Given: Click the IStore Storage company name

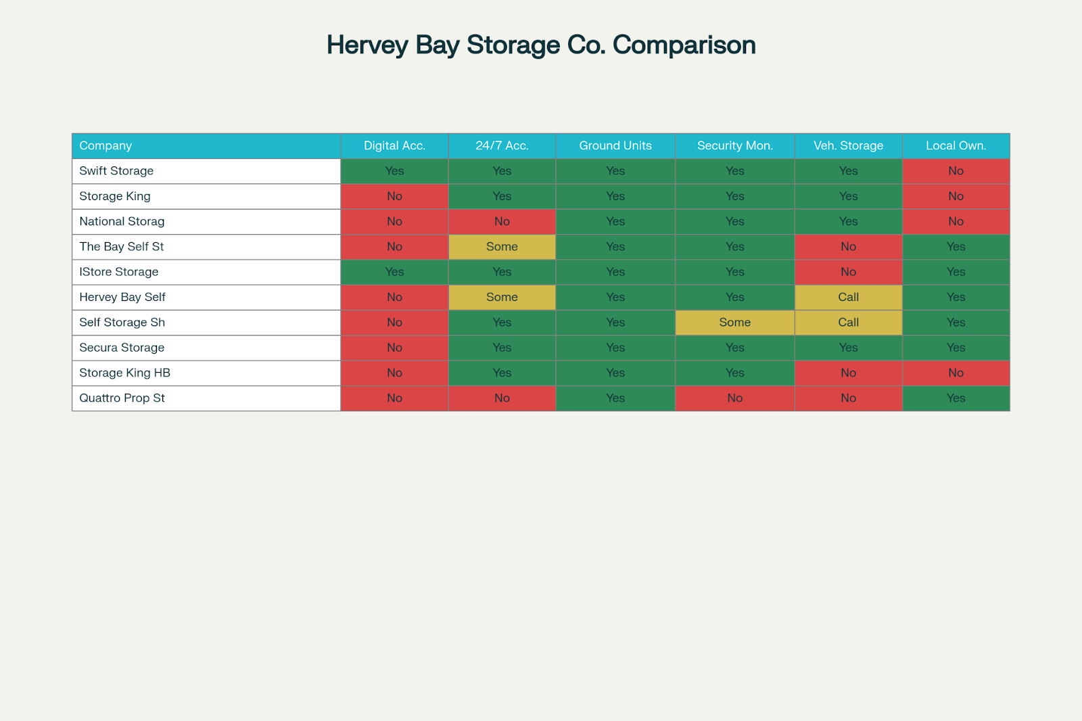Looking at the screenshot, I should click(118, 272).
